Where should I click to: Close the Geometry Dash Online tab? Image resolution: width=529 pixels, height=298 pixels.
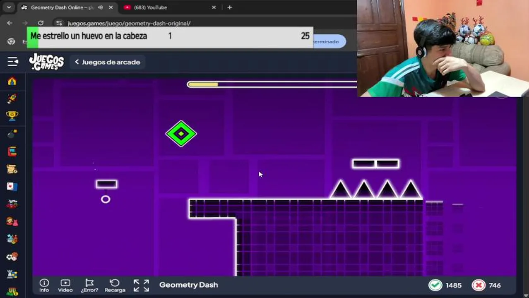click(111, 7)
